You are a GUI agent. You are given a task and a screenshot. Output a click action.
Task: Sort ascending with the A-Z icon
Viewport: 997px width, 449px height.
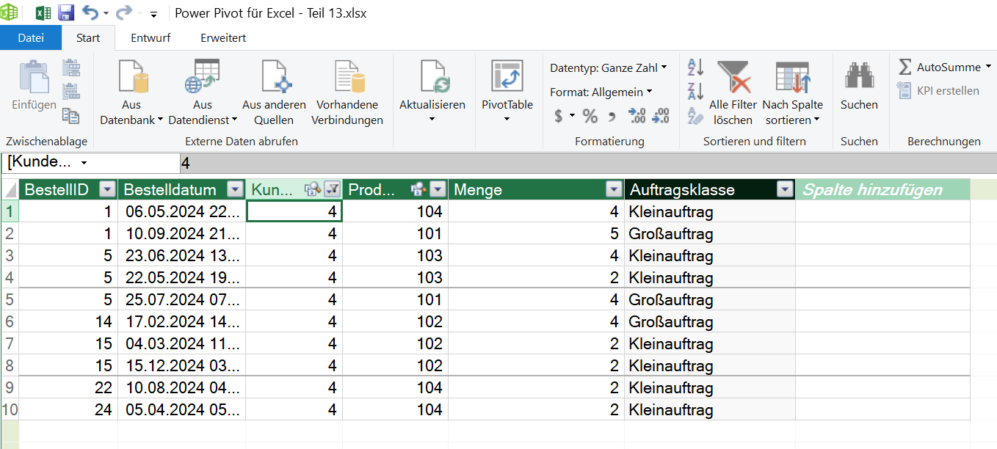click(695, 67)
